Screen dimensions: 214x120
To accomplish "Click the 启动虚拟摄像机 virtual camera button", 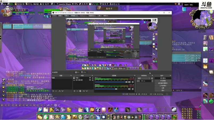I will pyautogui.click(x=163, y=83).
